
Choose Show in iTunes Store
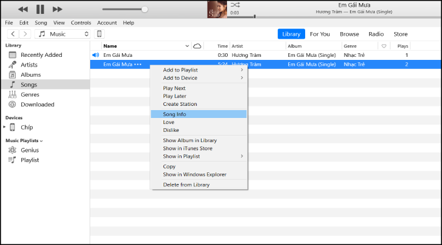[199, 148]
